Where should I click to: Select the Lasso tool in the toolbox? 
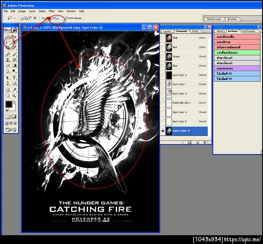(x=8, y=42)
